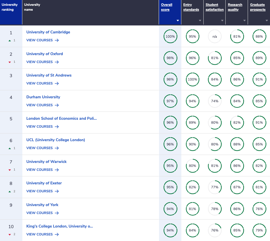Viewport: 270px width, 241px height.
Task: Open Durham University page
Action: click(x=43, y=97)
